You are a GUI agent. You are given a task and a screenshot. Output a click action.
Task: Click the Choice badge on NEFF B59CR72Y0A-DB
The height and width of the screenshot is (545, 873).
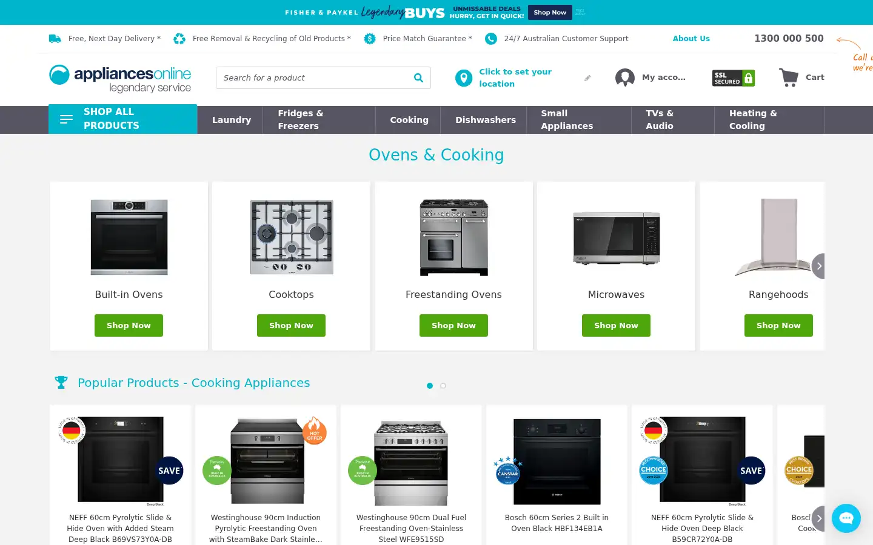point(654,470)
